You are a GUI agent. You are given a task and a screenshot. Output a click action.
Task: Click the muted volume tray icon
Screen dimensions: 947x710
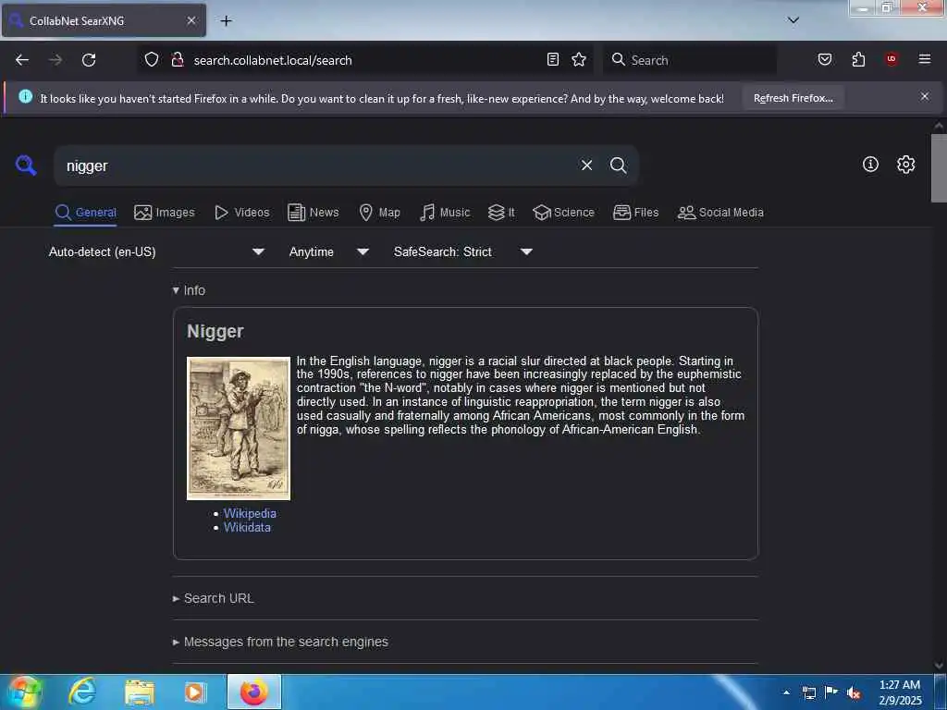point(854,692)
